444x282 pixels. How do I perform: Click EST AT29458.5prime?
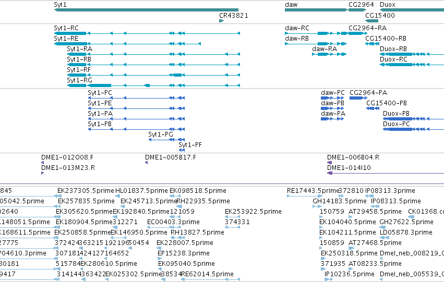[x=375, y=212]
